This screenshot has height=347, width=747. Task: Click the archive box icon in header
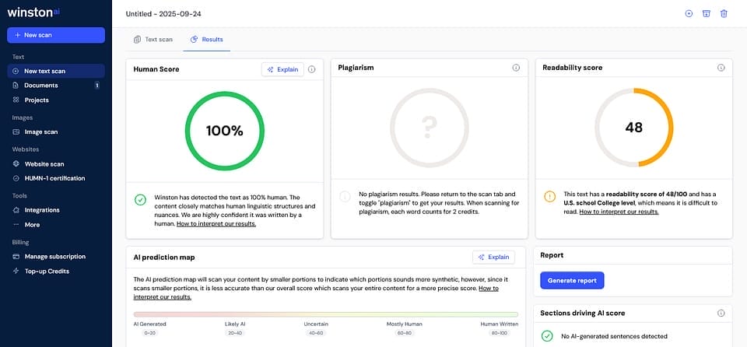707,13
